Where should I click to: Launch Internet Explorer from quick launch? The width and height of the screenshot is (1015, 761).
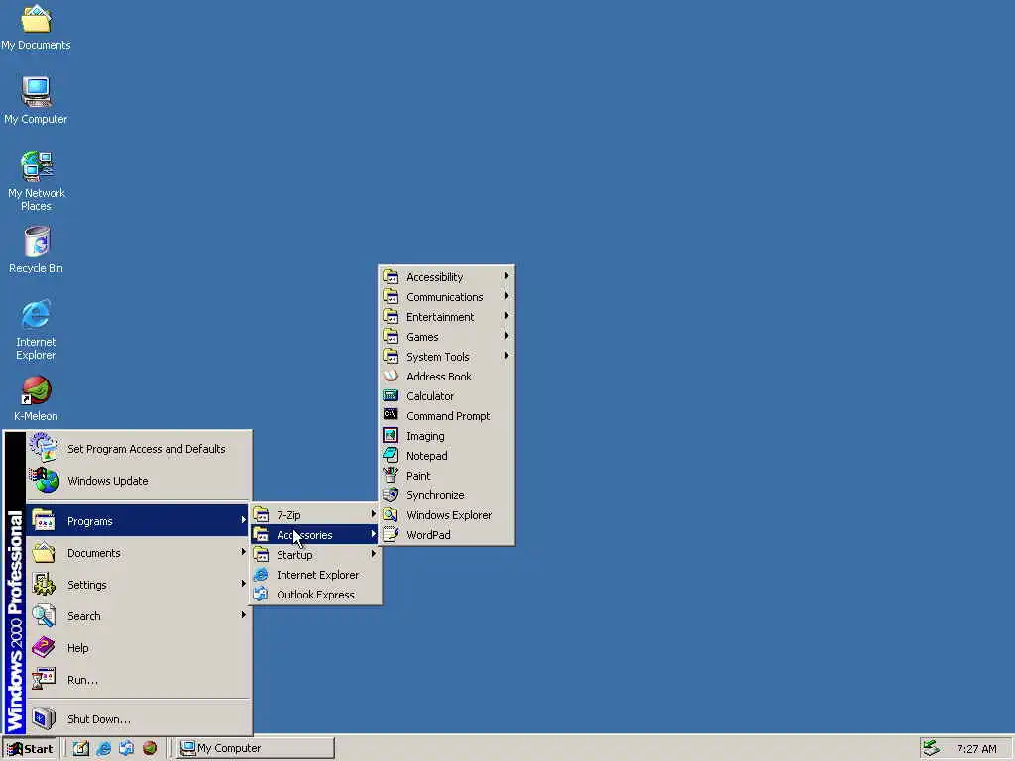click(103, 748)
